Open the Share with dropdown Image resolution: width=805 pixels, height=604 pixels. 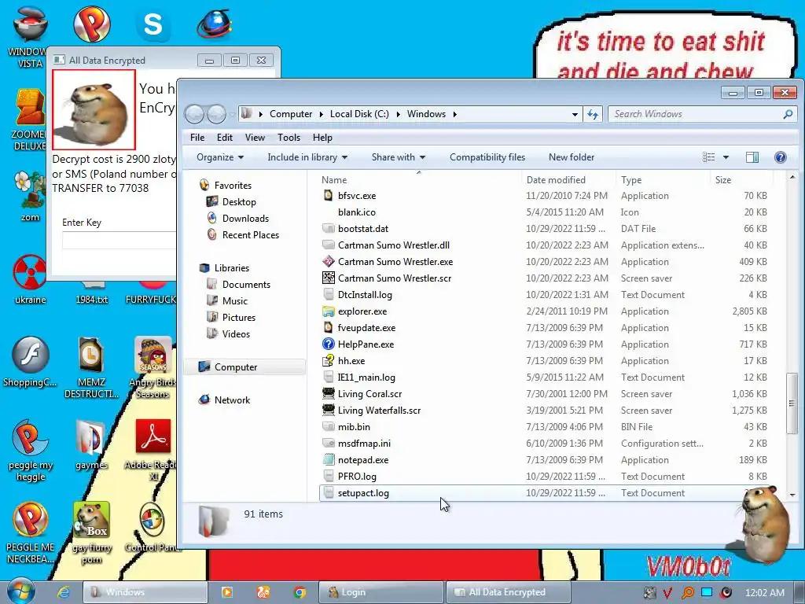399,157
